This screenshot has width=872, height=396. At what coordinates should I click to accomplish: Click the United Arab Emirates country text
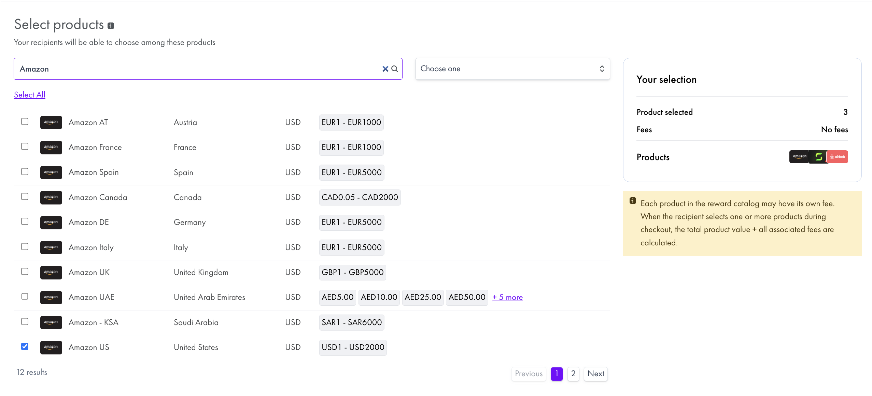tap(209, 297)
